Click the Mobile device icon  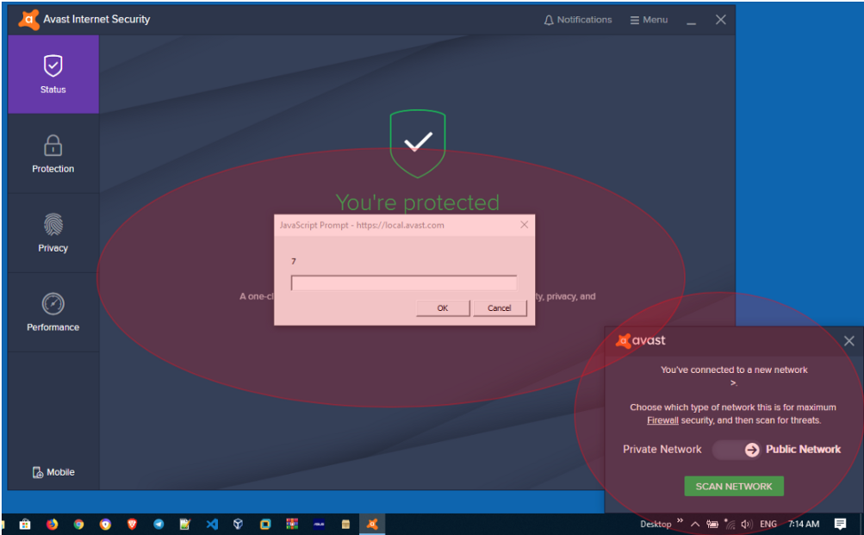tap(38, 472)
